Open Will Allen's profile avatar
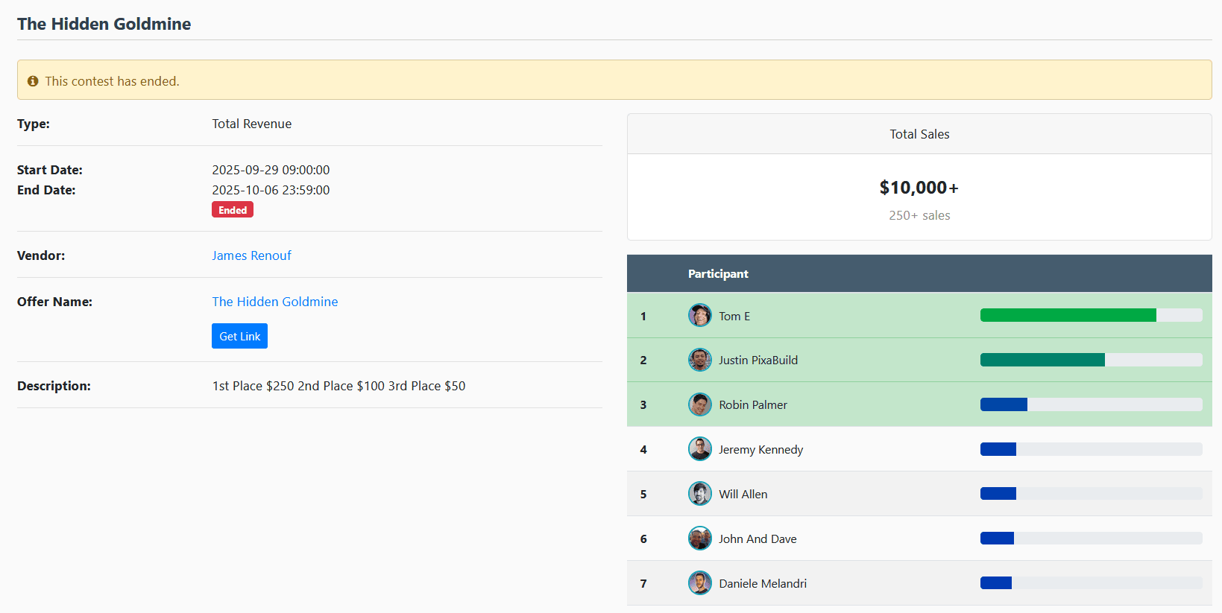 [699, 494]
